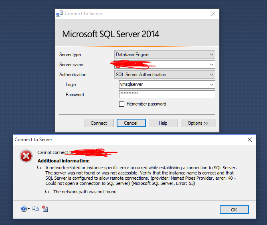Click the first additional information arrow icon
The width and height of the screenshot is (267, 225).
[39, 167]
